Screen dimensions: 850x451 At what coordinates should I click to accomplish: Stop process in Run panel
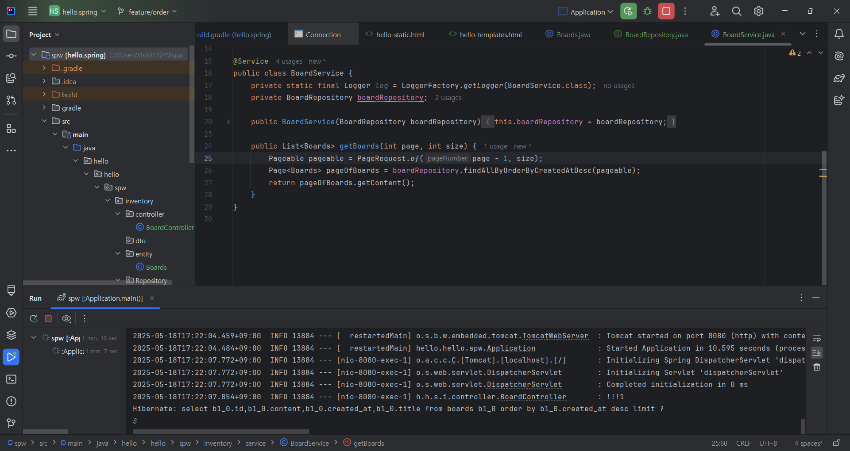48,318
